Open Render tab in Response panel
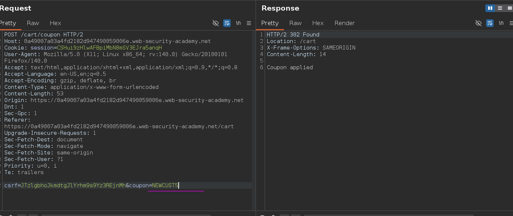 [x=345, y=23]
